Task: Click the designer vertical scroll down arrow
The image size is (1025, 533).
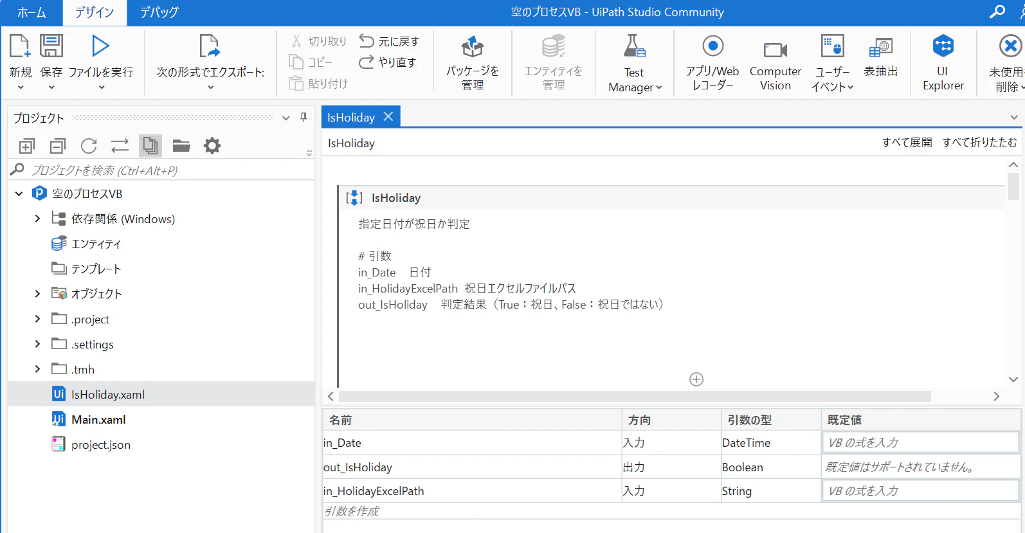Action: (x=1013, y=379)
